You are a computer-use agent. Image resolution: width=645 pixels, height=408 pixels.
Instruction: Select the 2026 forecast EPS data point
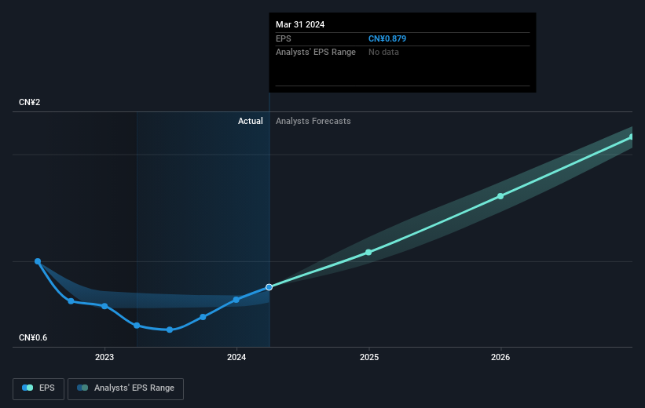point(500,196)
